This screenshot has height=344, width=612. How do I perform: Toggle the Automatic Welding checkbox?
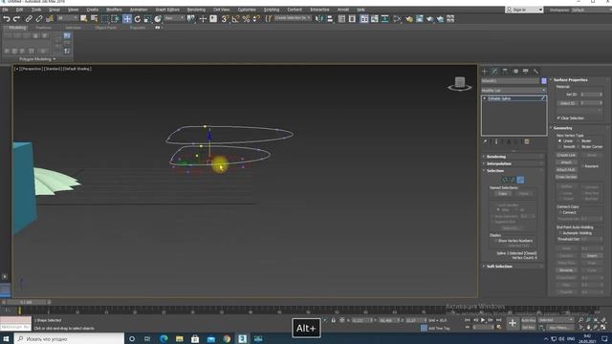tap(560, 233)
